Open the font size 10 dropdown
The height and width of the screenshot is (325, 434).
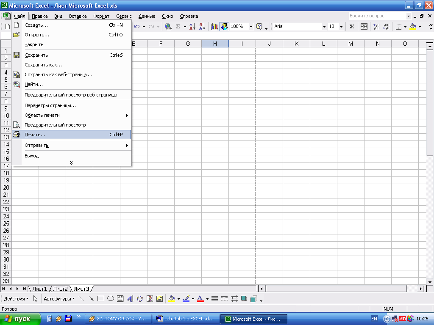341,27
